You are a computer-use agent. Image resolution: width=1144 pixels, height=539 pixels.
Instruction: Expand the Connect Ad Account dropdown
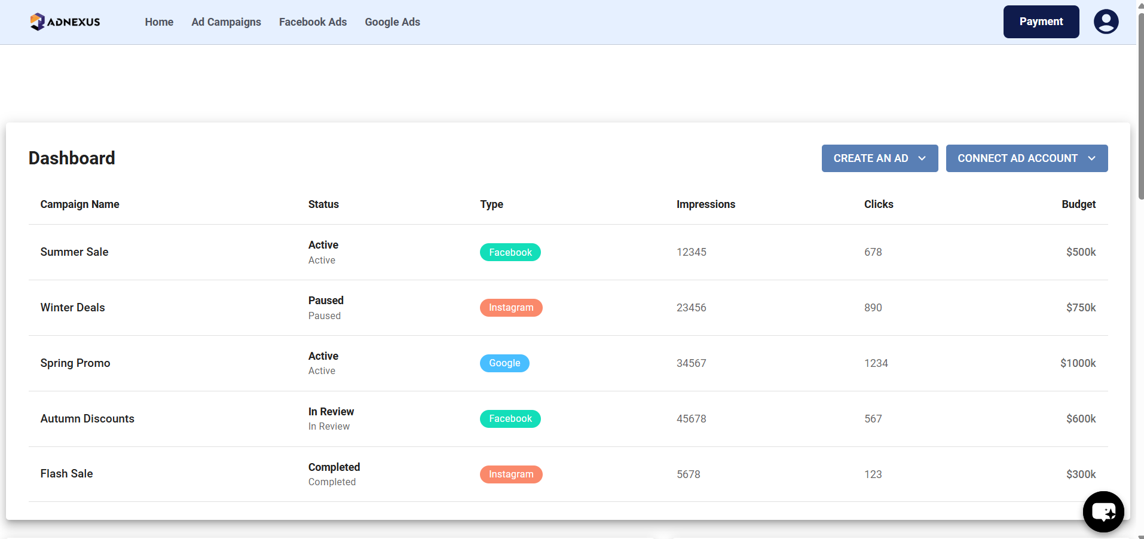tap(1026, 158)
